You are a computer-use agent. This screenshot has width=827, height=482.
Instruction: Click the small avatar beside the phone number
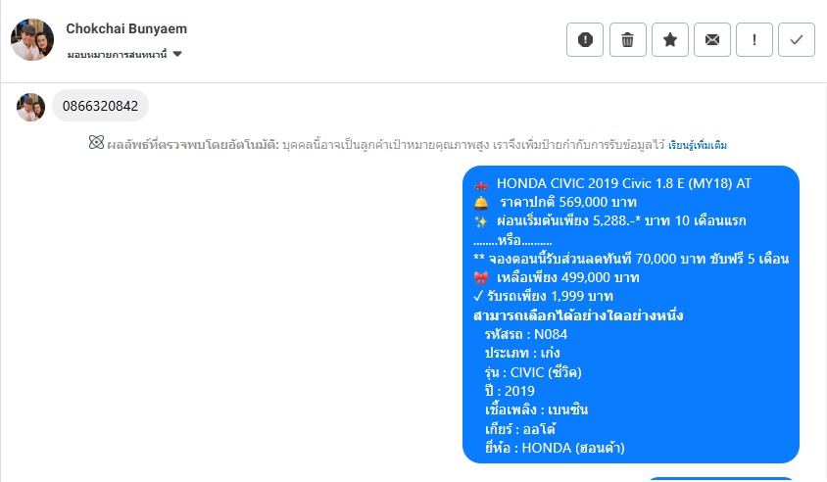click(30, 107)
